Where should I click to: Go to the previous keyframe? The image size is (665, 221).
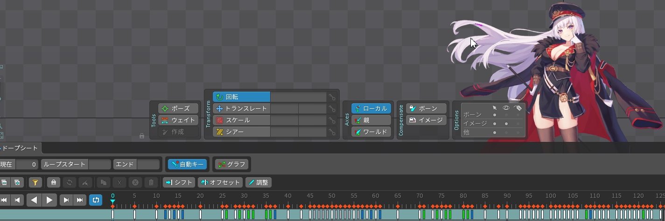(x=17, y=200)
